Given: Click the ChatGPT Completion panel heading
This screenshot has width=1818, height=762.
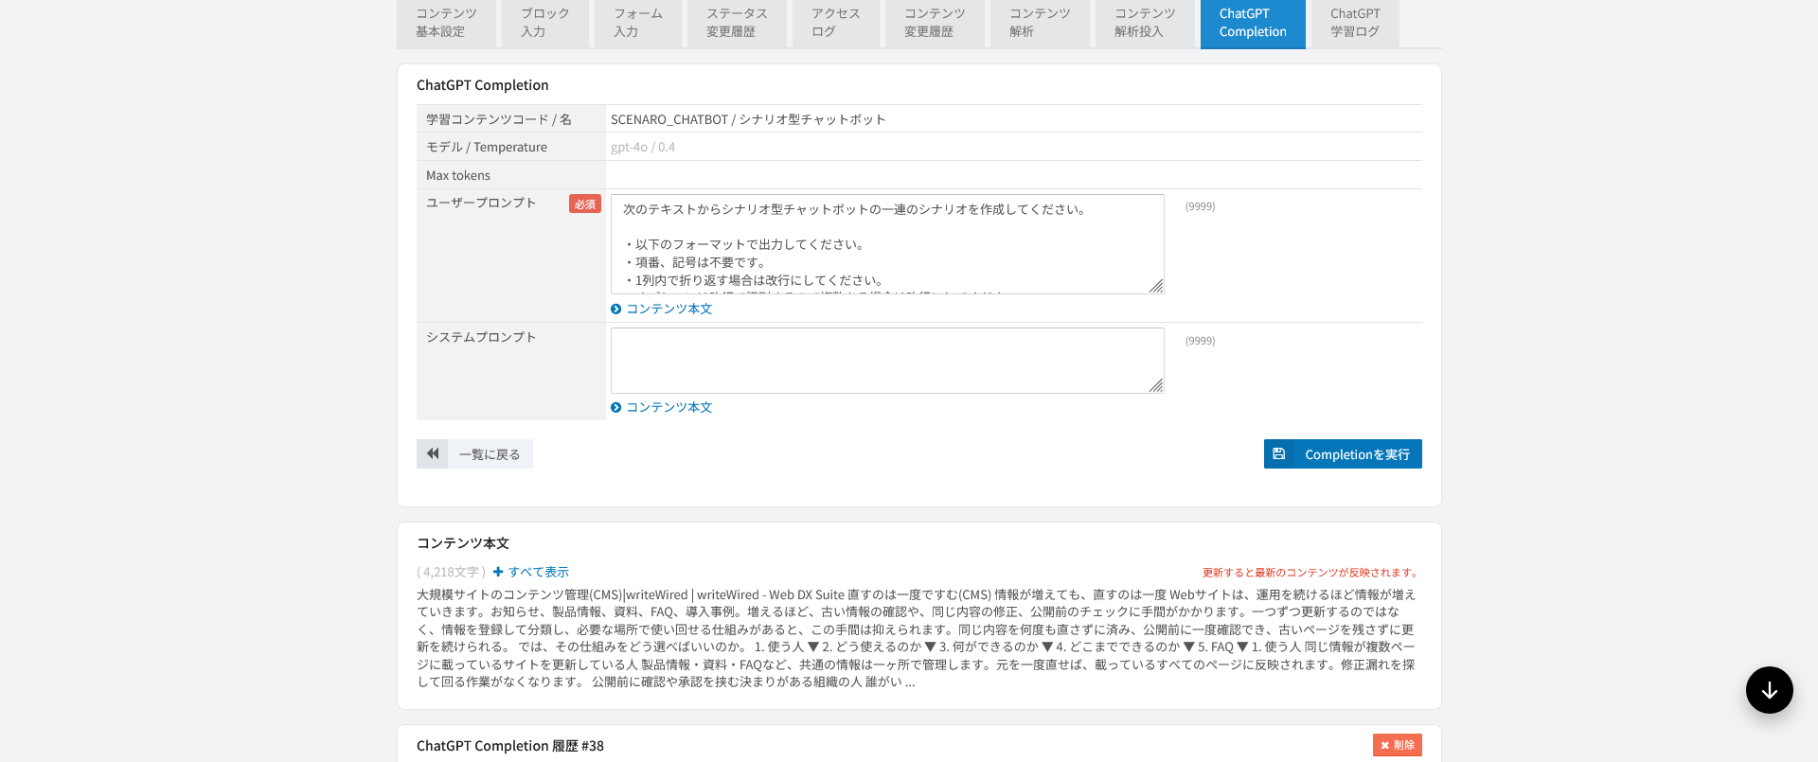Looking at the screenshot, I should pyautogui.click(x=483, y=85).
